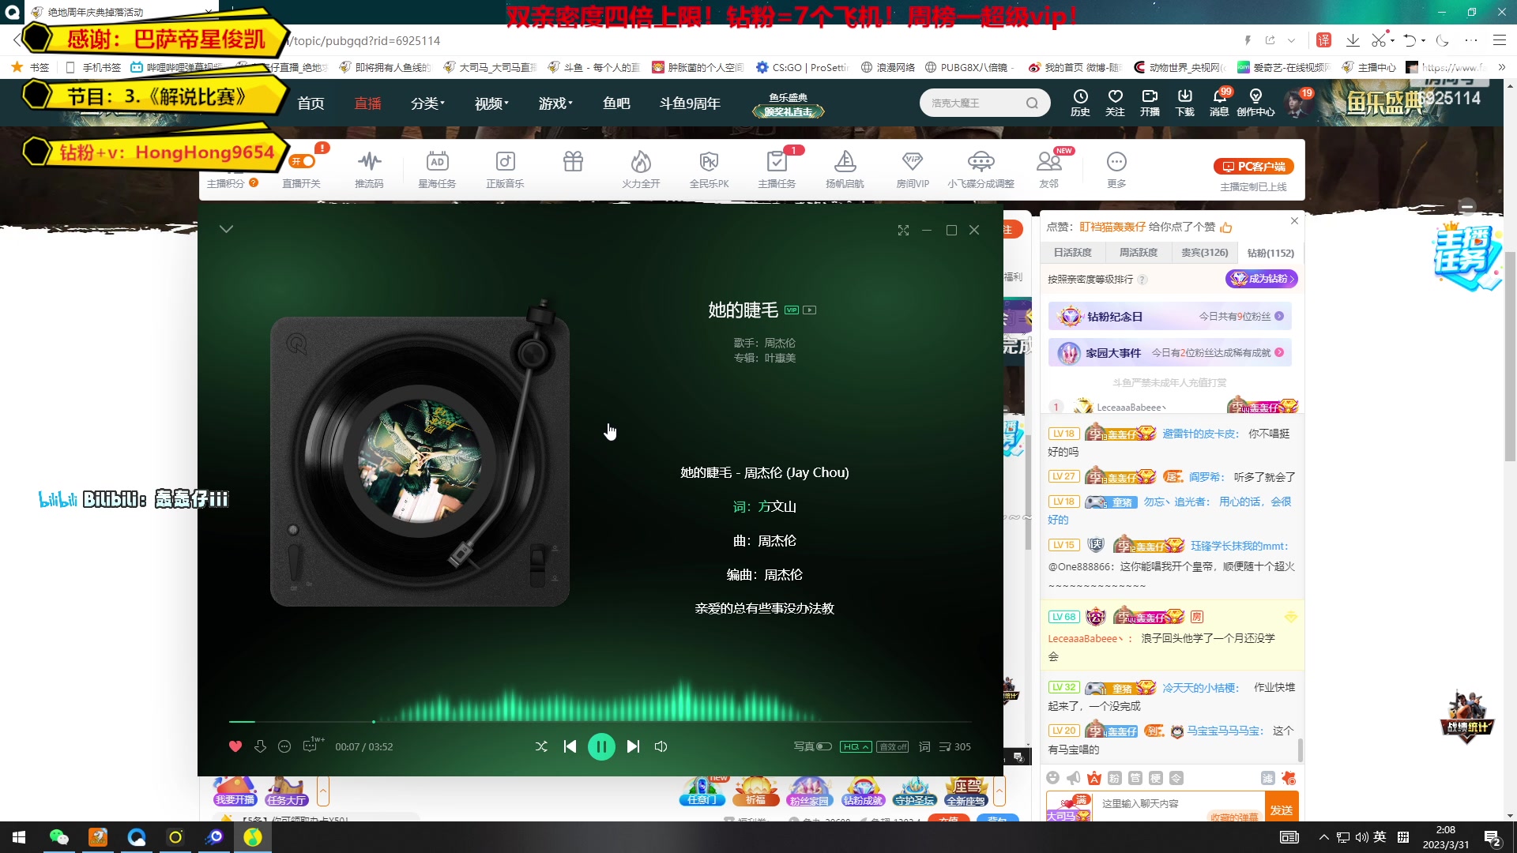Open the 1w+ song comments
The image size is (1517, 853).
click(312, 745)
